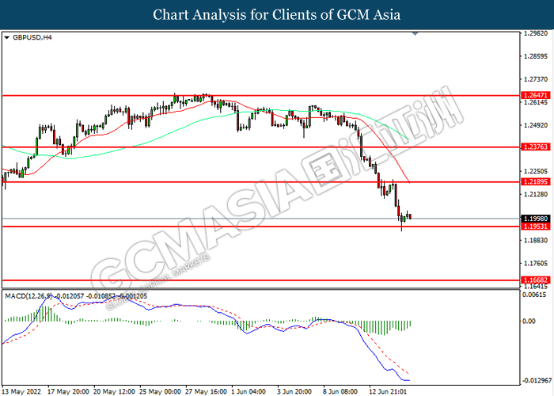554x396 pixels.
Task: Click the GBPUSD,H4 chart symbol label
Action: click(x=32, y=37)
